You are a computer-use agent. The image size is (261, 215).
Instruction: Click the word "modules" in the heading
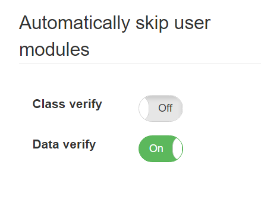[x=54, y=49]
